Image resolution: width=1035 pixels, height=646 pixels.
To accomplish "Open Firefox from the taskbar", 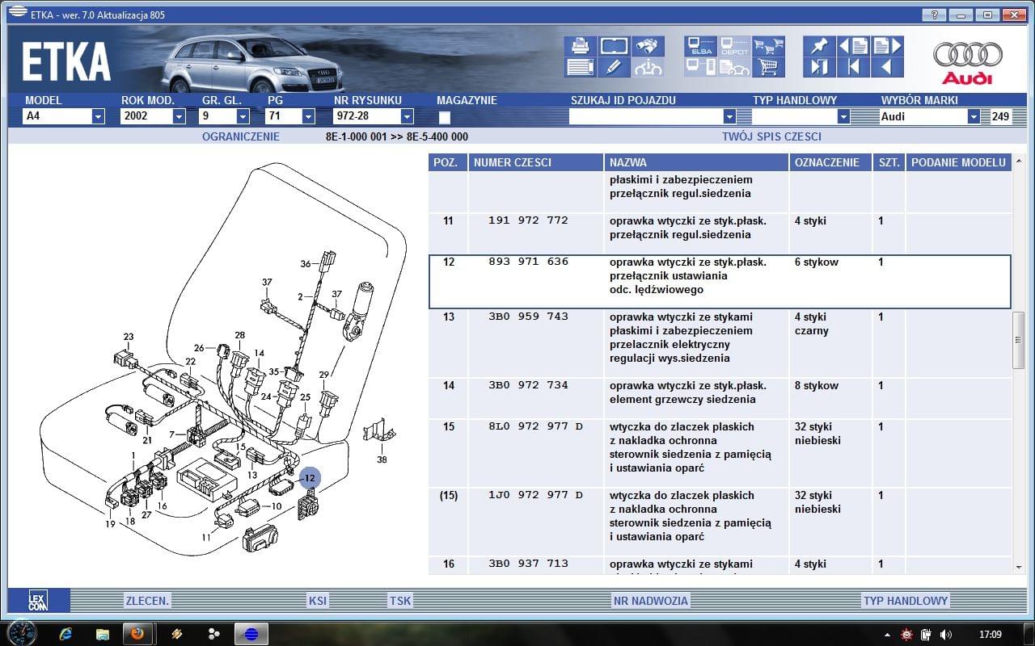I will (x=138, y=634).
